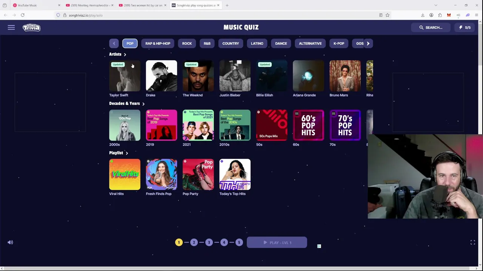Select difficulty level 3
This screenshot has height=271, width=483.
[x=209, y=242]
